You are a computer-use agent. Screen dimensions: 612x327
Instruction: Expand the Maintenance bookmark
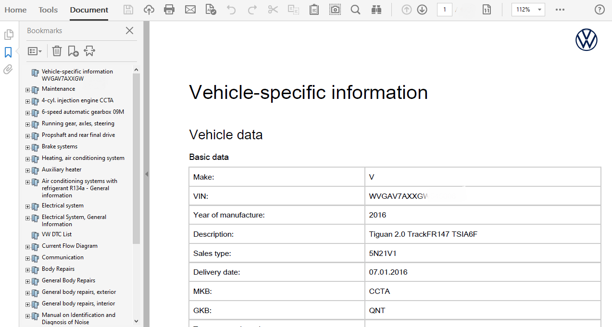[27, 89]
